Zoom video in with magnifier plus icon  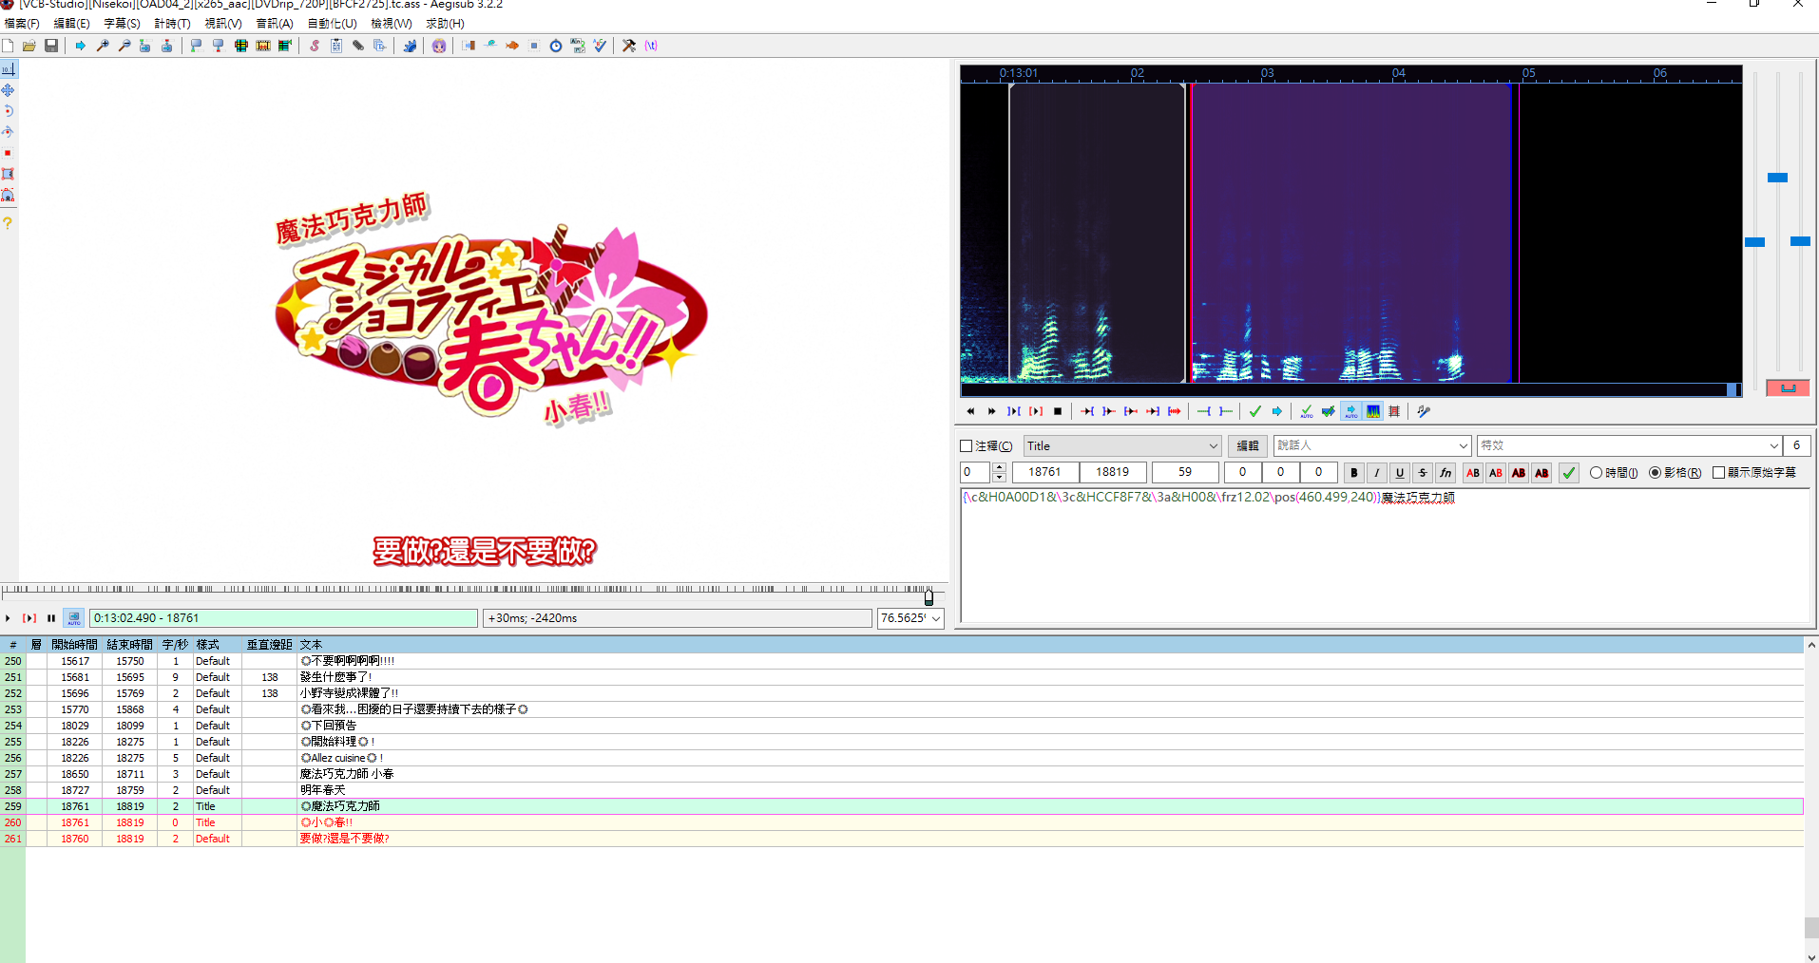[103, 46]
